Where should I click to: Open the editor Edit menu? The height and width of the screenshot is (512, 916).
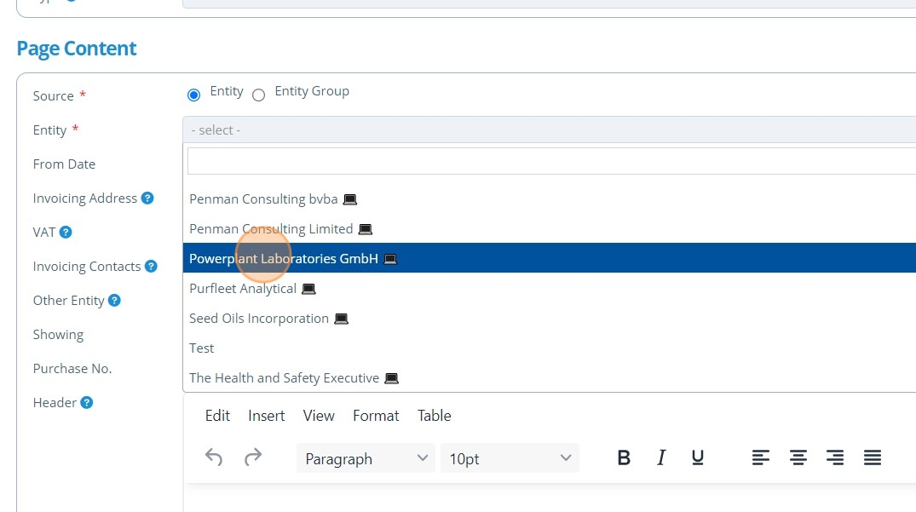(x=217, y=416)
